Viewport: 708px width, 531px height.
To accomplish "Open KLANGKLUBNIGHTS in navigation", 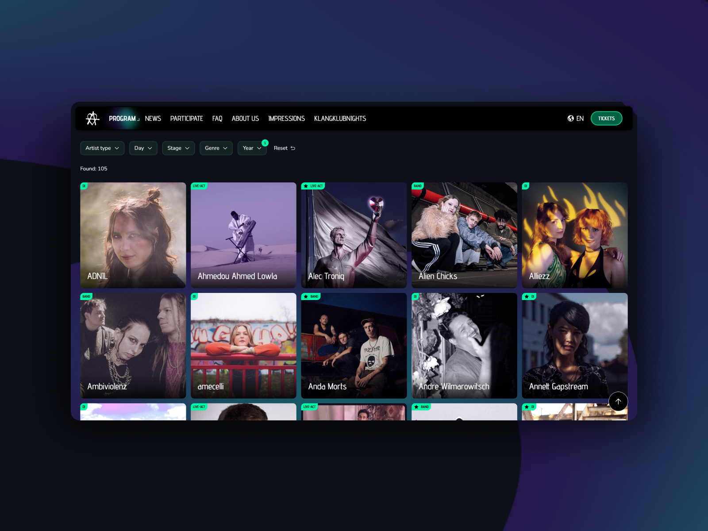I will pos(340,119).
